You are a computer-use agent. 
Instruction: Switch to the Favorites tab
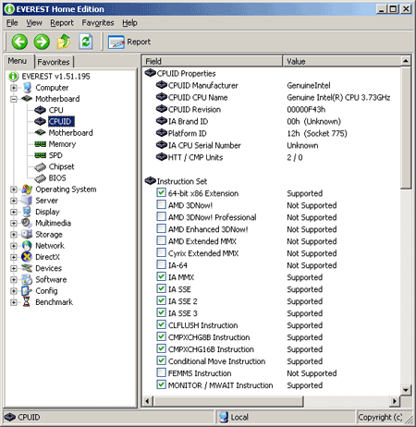tap(54, 62)
